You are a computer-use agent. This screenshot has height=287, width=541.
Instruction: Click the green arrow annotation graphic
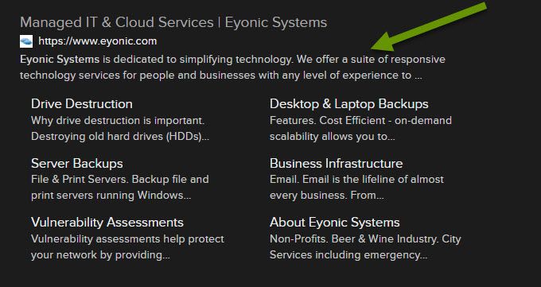429,28
